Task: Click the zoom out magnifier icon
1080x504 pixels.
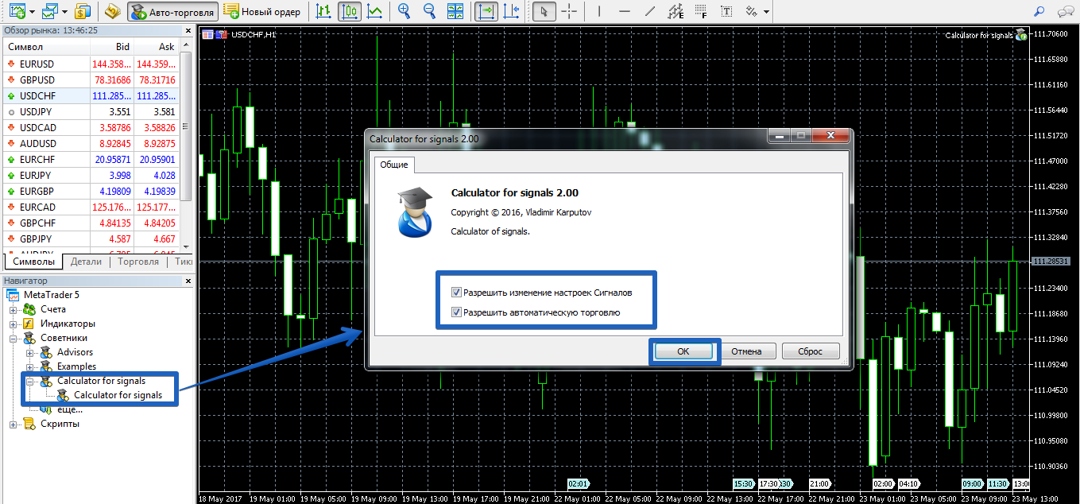Action: (429, 11)
